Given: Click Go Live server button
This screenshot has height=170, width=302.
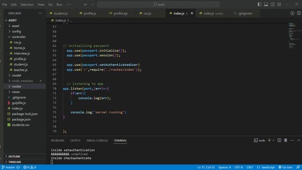Looking at the screenshot, I should point(285,167).
